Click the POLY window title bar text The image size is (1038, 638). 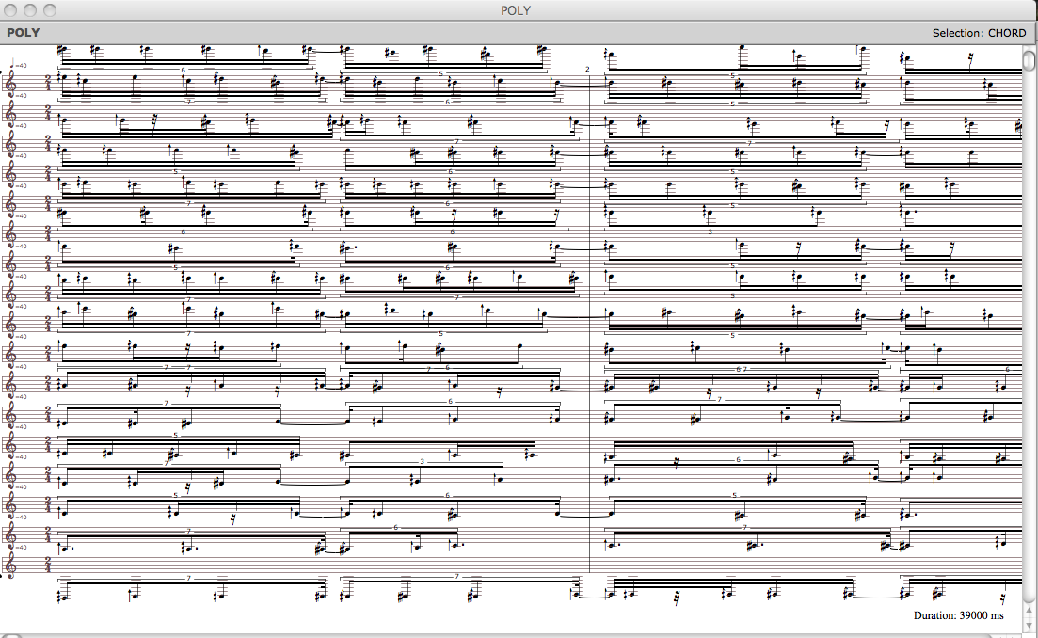pyautogui.click(x=516, y=10)
